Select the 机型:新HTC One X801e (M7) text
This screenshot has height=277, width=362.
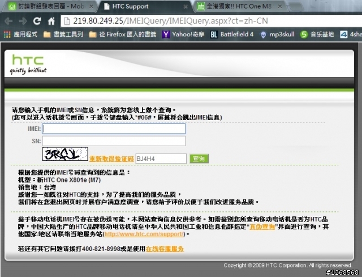click(x=59, y=180)
